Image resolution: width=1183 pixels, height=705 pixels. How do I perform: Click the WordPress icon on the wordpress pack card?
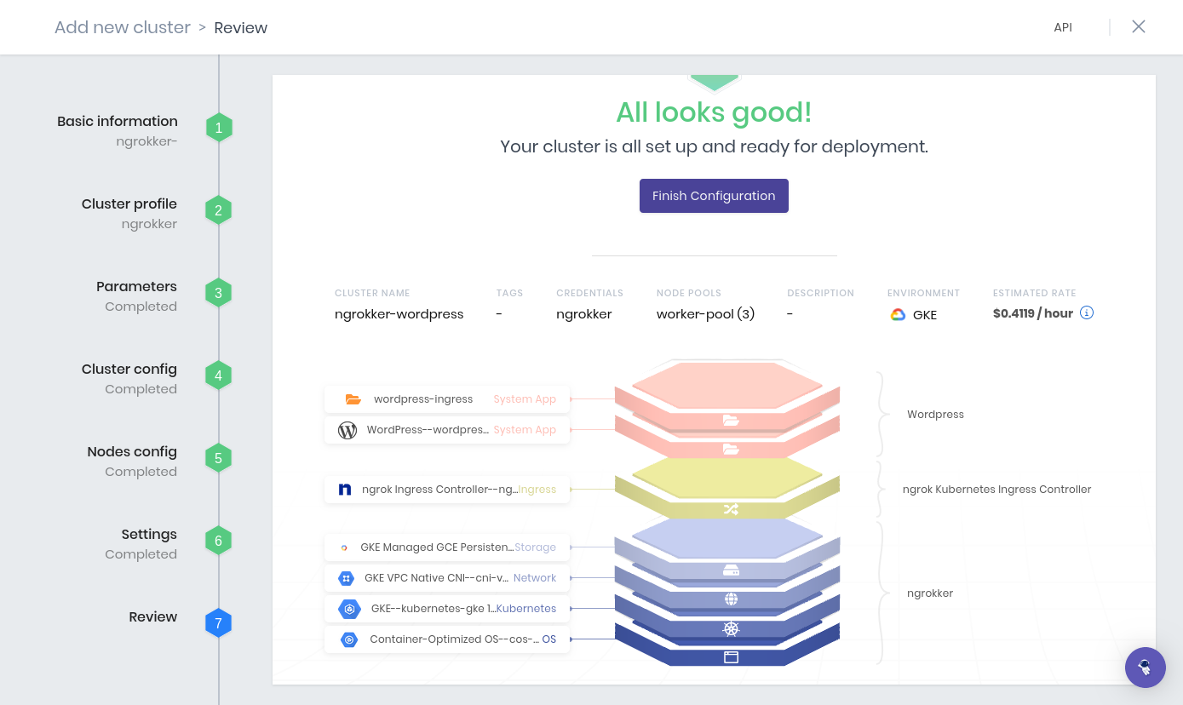click(347, 430)
